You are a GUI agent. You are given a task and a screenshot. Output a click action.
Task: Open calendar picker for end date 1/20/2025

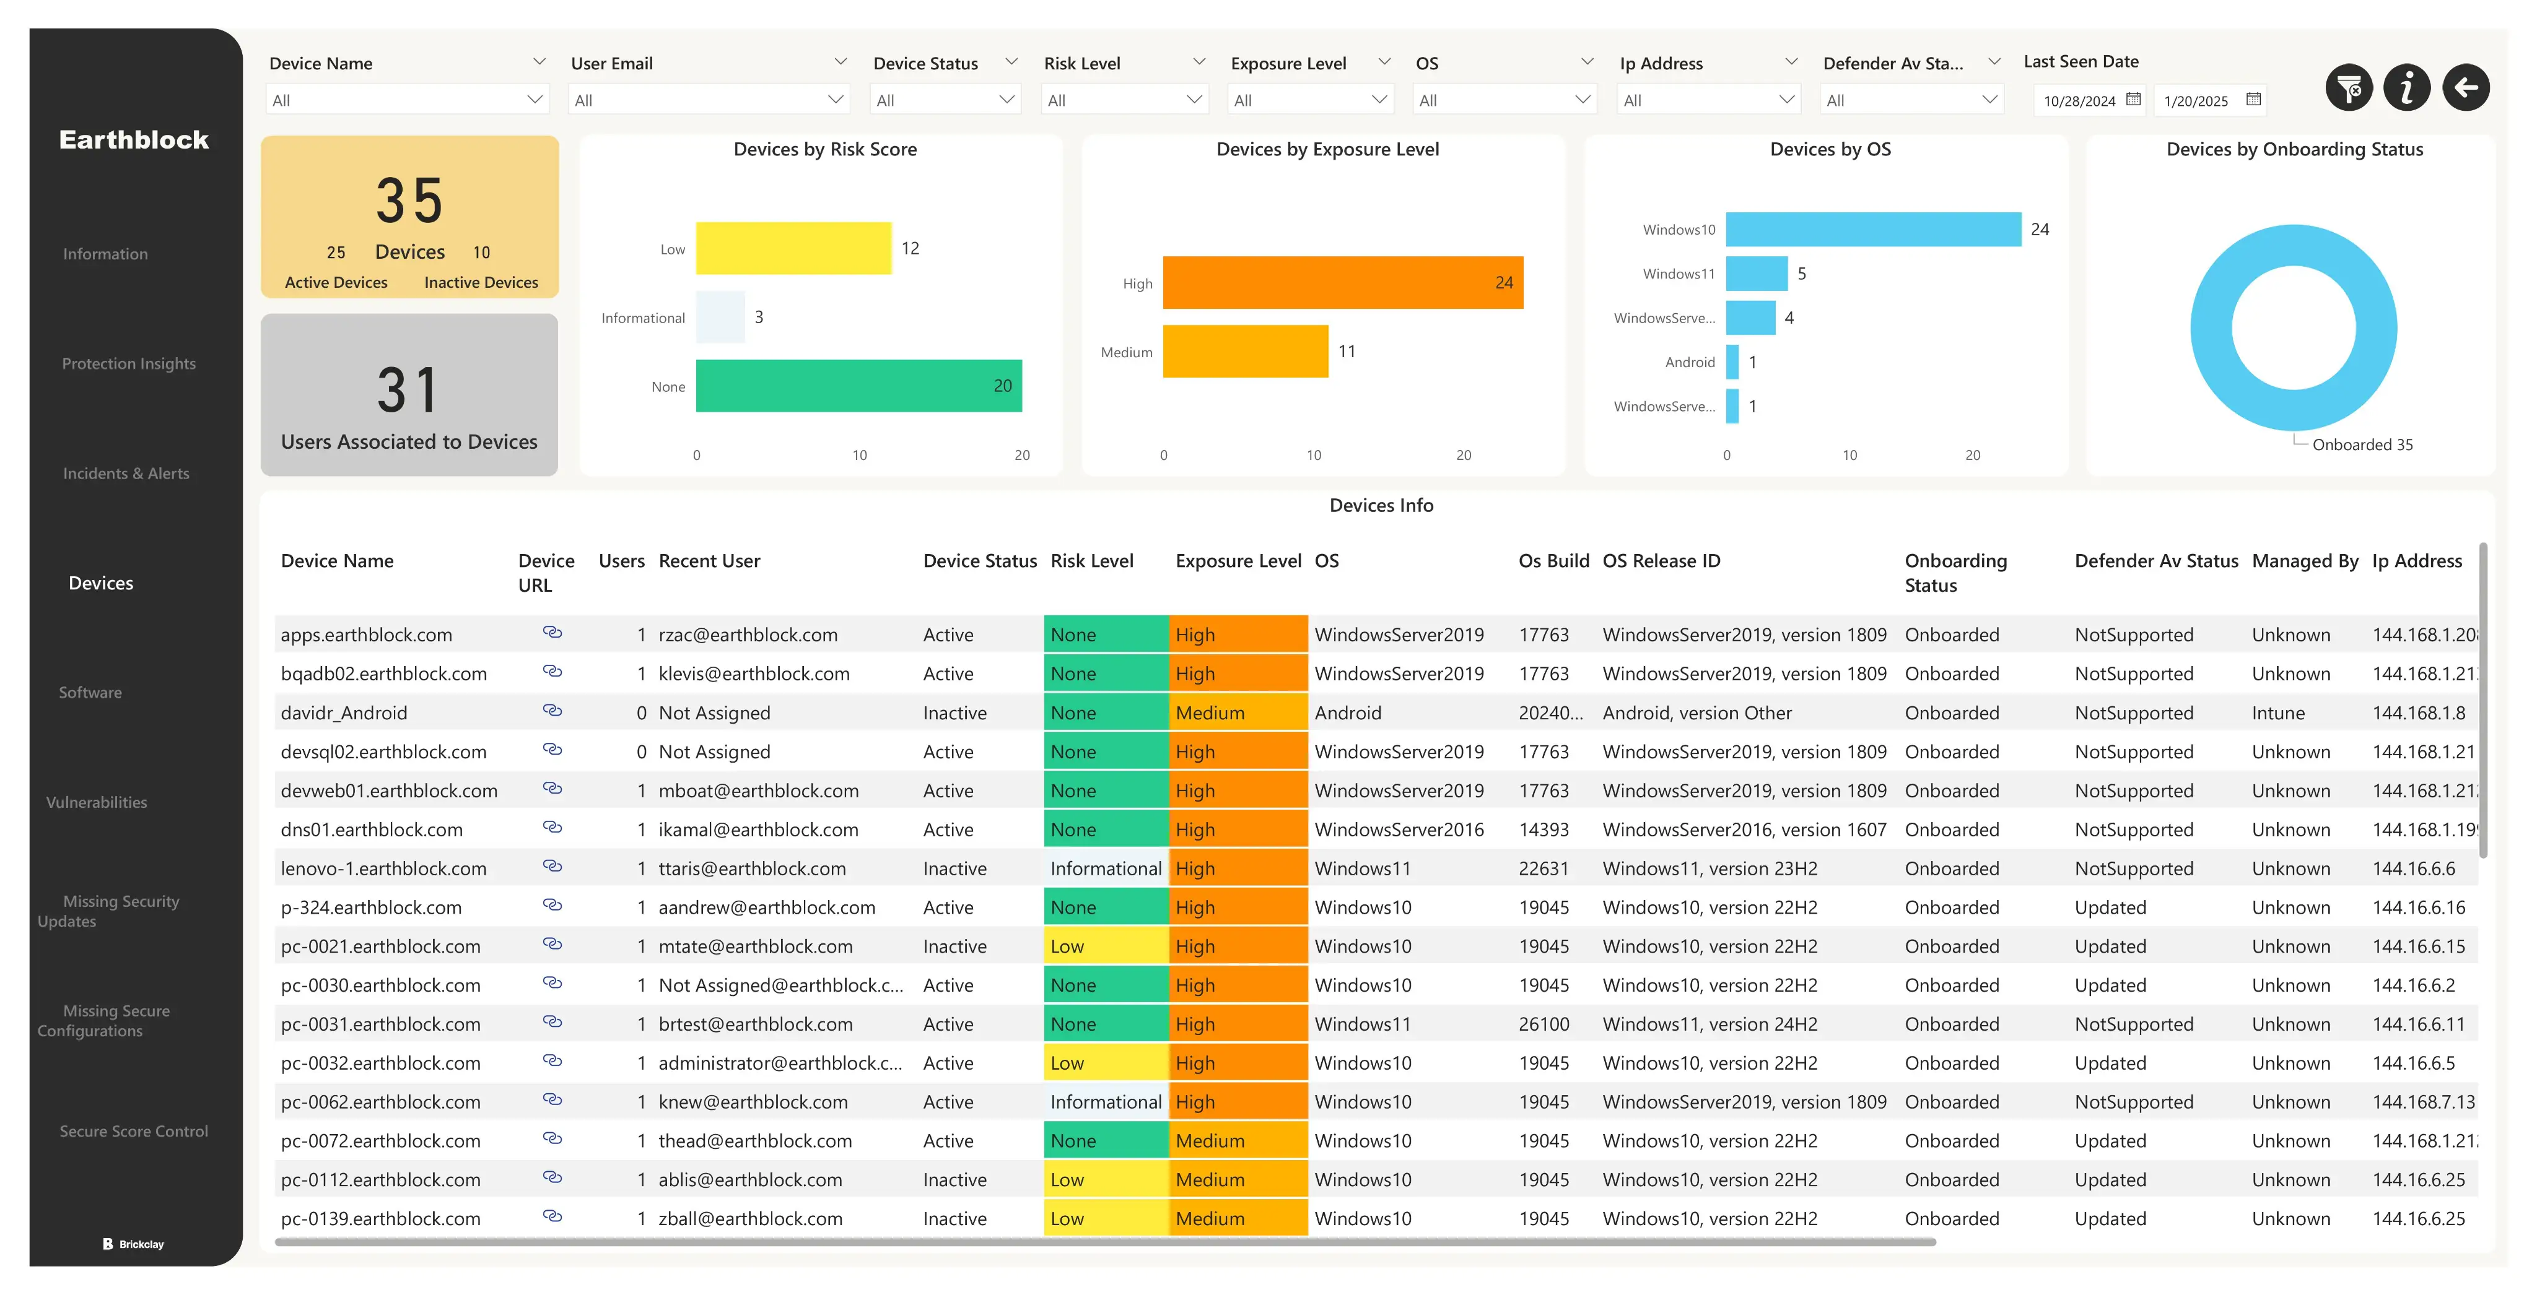2253,100
